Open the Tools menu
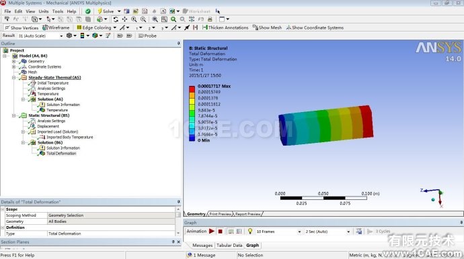 click(x=58, y=11)
